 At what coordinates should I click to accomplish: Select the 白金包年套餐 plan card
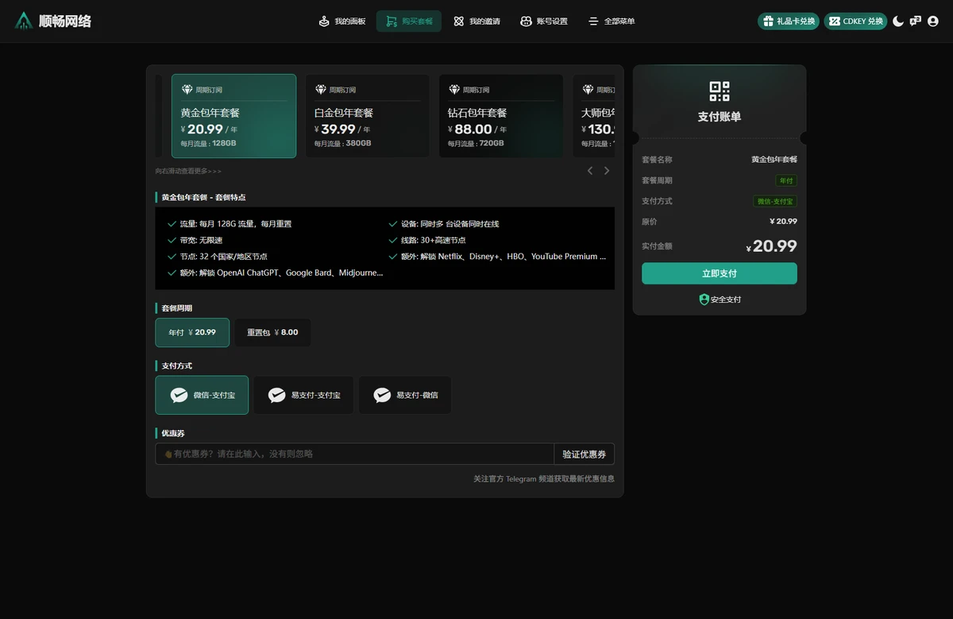coord(368,116)
